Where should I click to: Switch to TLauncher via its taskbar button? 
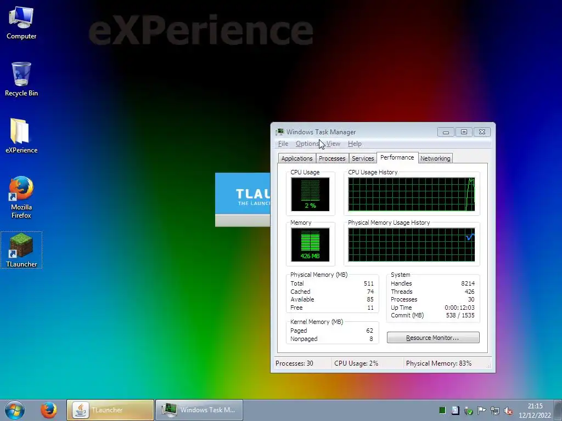[x=110, y=410]
